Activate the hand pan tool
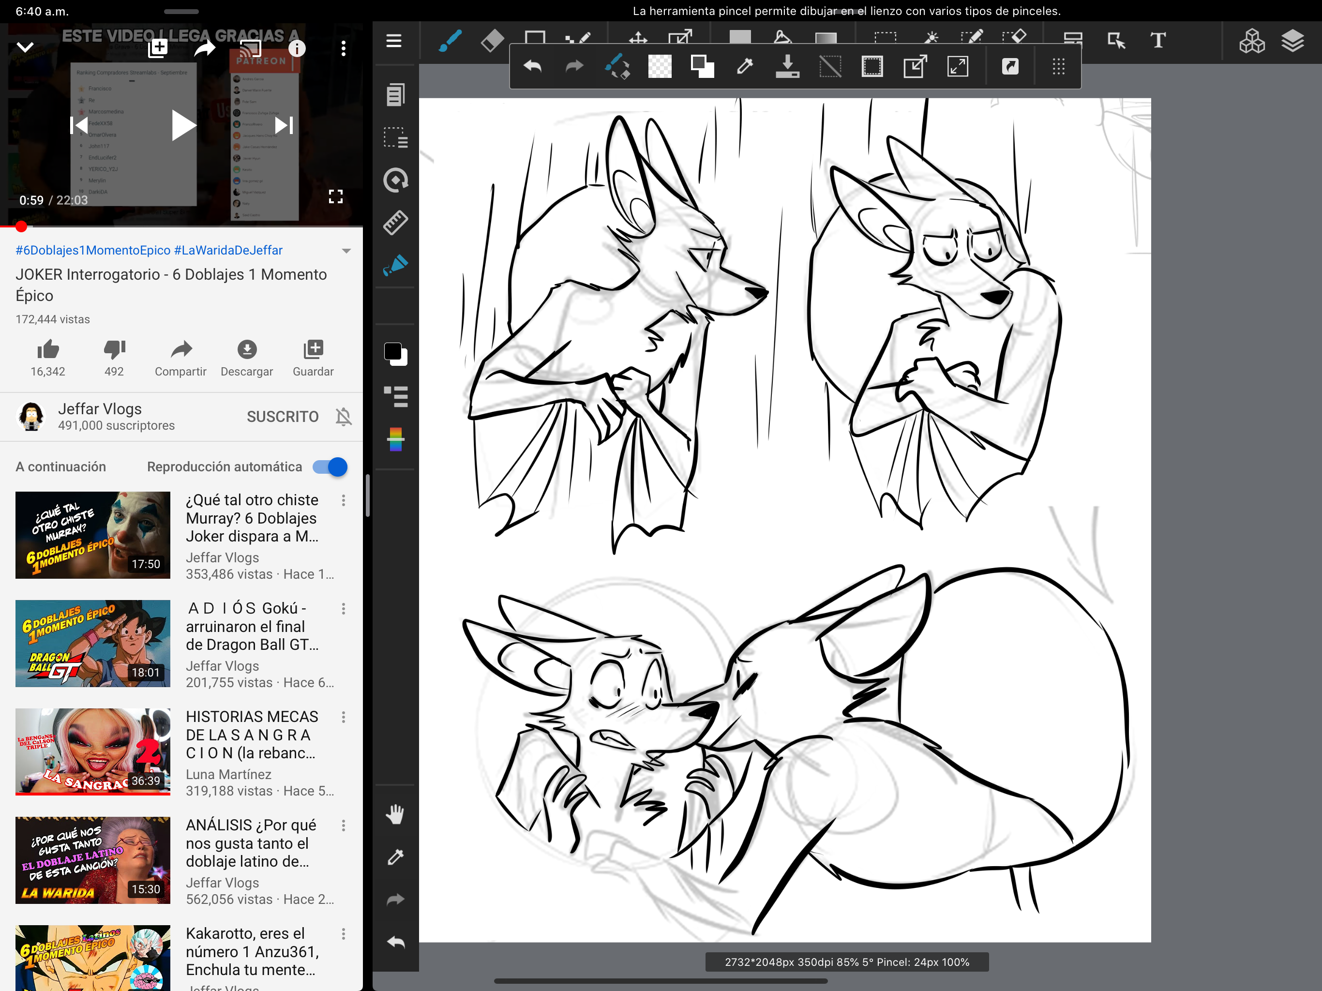Image resolution: width=1322 pixels, height=991 pixels. coord(395,814)
